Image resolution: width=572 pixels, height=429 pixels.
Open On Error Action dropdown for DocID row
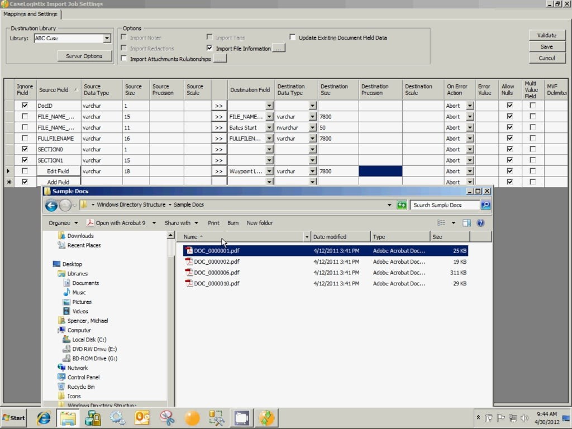coord(470,106)
